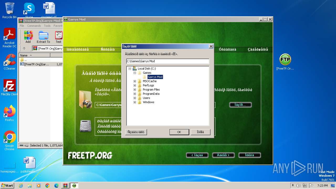Open the Action Center flag icon

tap(311, 186)
